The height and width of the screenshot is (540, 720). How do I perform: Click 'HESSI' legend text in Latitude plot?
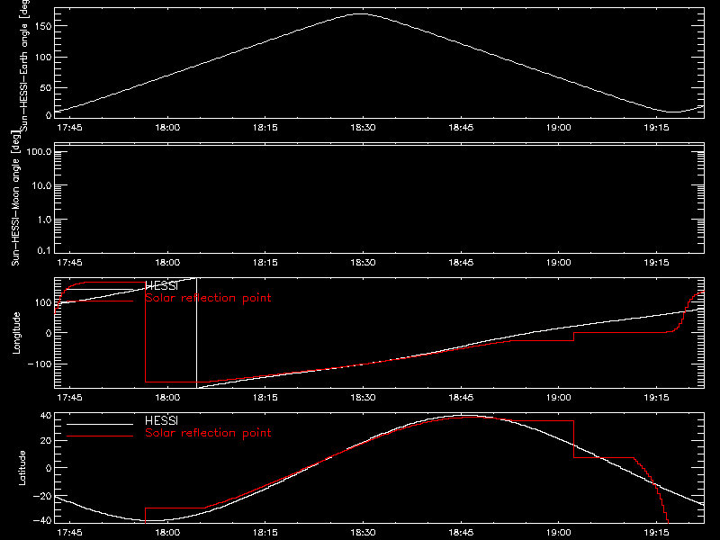pyautogui.click(x=161, y=420)
